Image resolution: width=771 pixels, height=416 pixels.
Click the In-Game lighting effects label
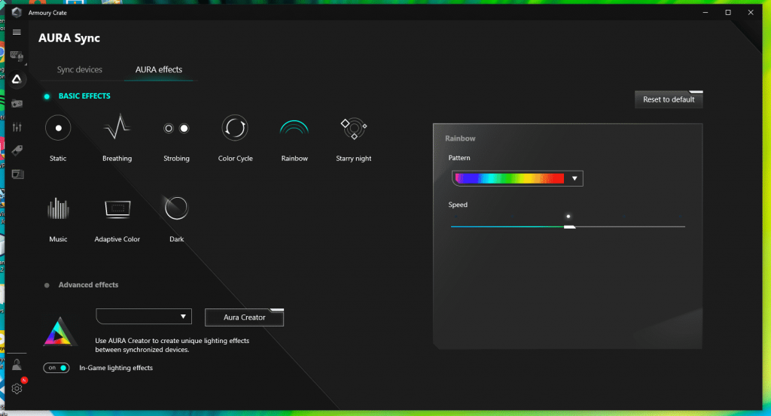(x=116, y=368)
